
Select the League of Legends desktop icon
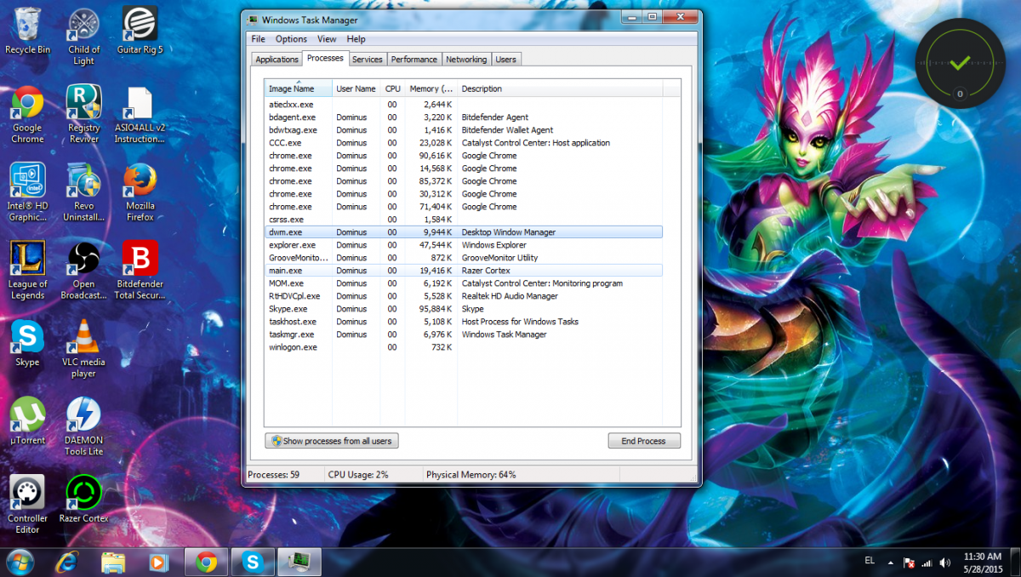point(27,271)
